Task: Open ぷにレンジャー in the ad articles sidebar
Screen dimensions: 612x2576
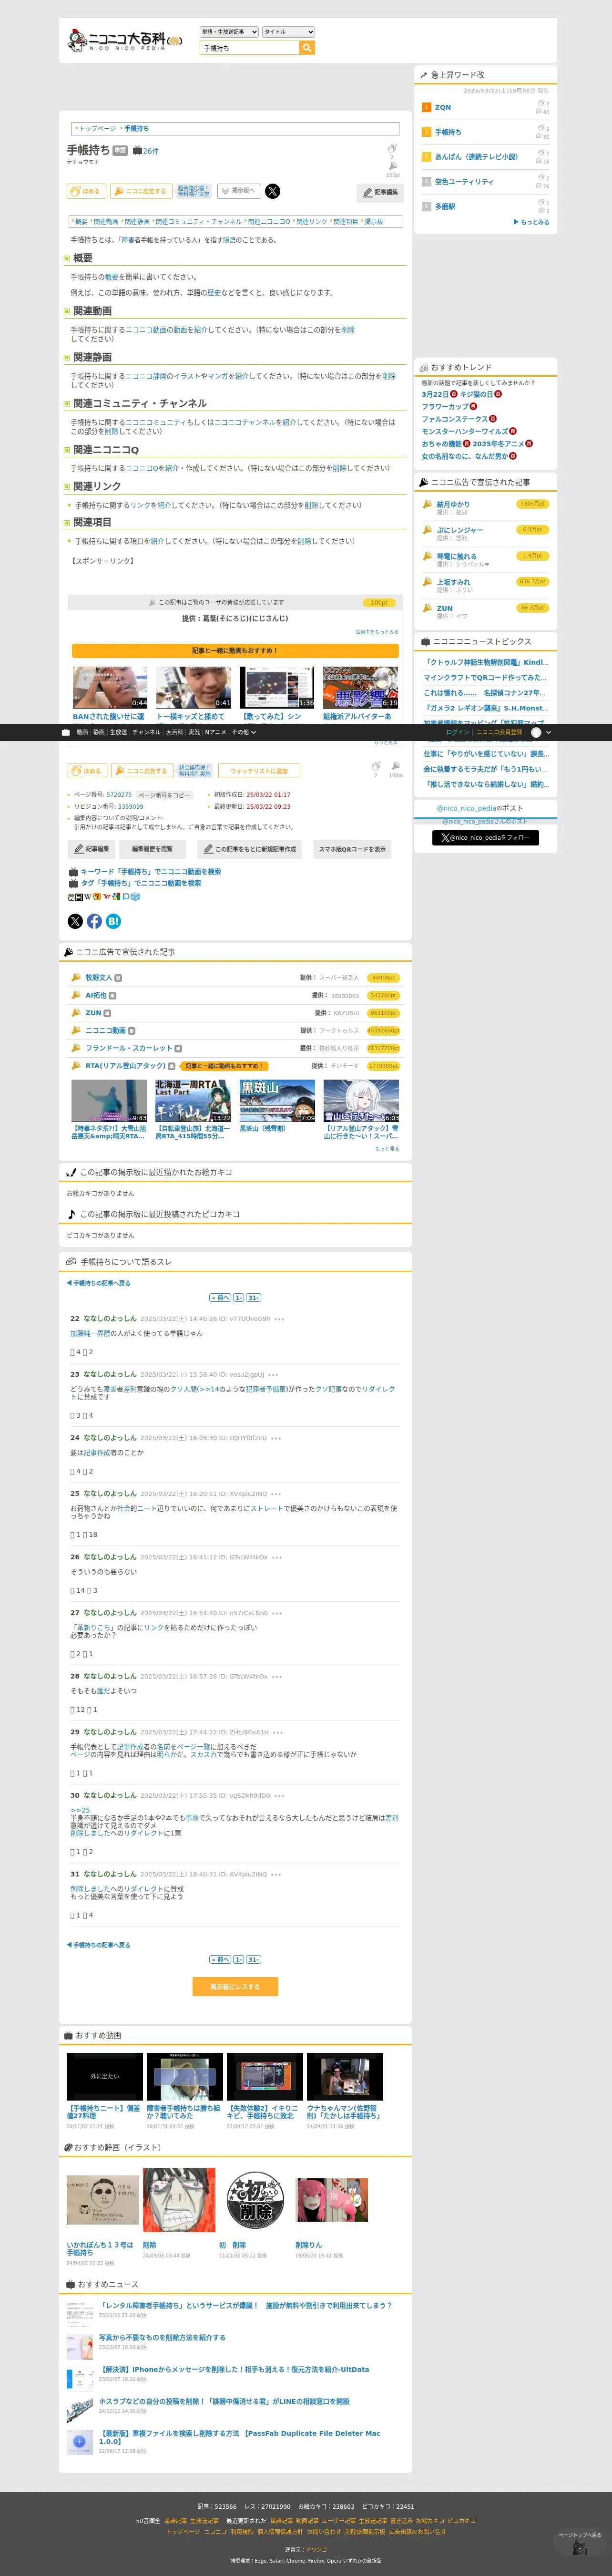Action: (459, 530)
